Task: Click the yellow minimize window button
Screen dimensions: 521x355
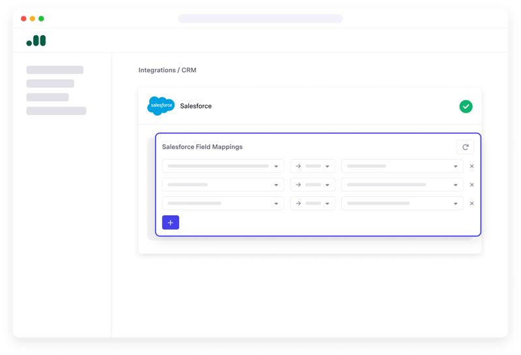Action: click(x=32, y=19)
